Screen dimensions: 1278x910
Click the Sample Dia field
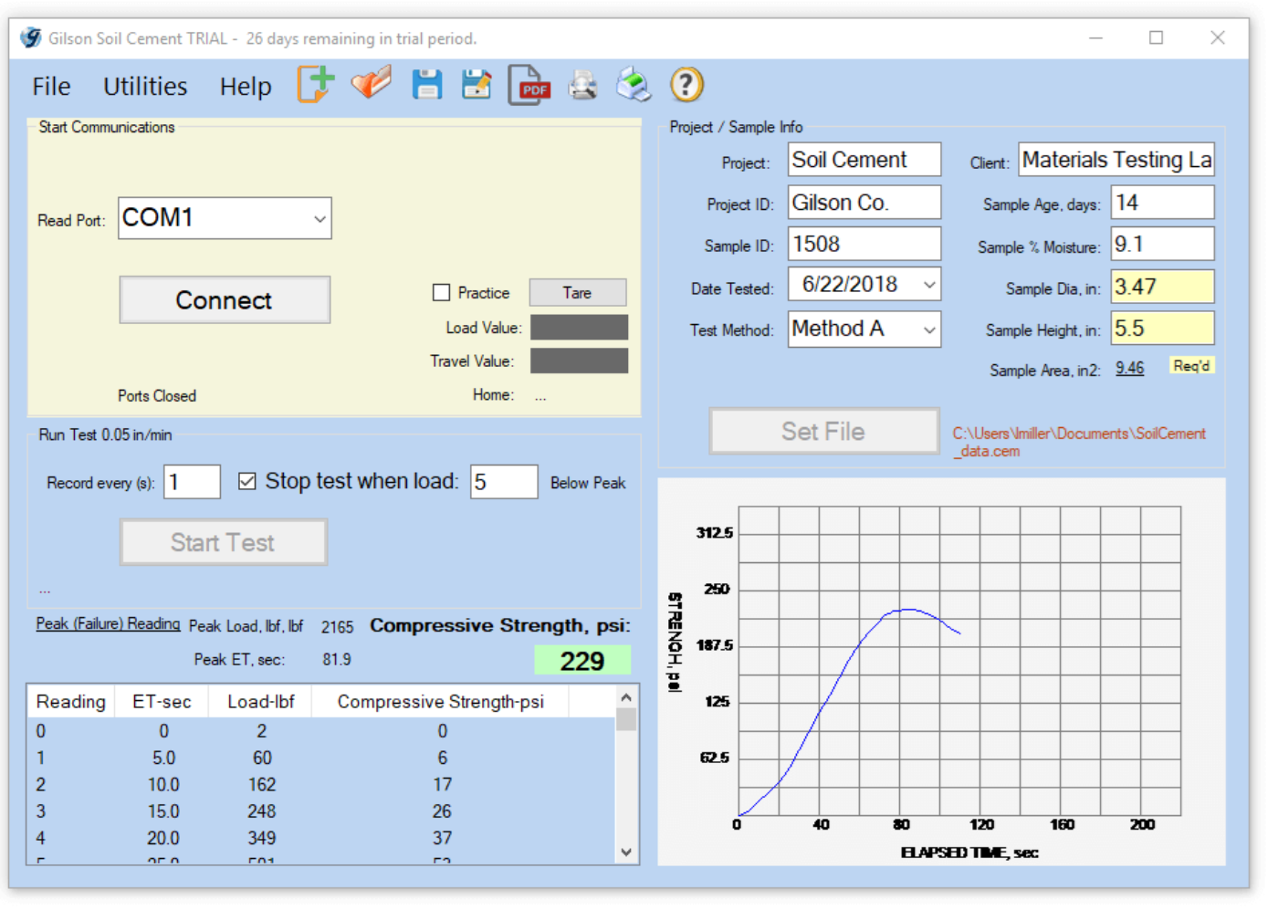tap(1162, 286)
